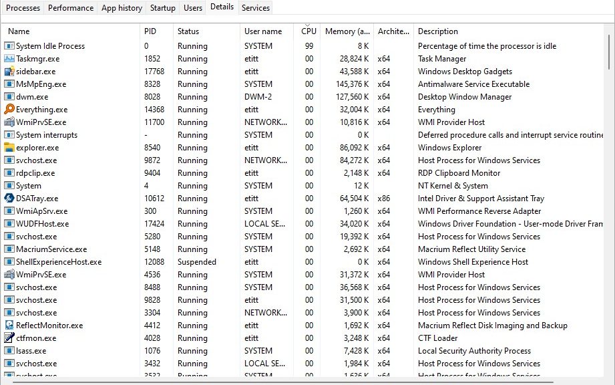The image size is (615, 385).
Task: Sort by the PID column header
Action: tap(156, 31)
